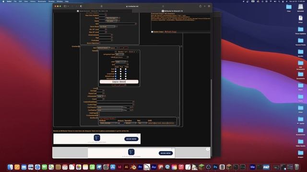Open the modifier Operation dropdown
Screen dimensions: 307x172
coord(130,123)
